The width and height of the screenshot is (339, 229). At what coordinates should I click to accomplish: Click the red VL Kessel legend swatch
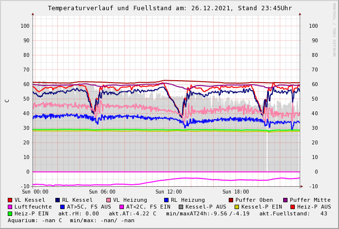[10, 200]
